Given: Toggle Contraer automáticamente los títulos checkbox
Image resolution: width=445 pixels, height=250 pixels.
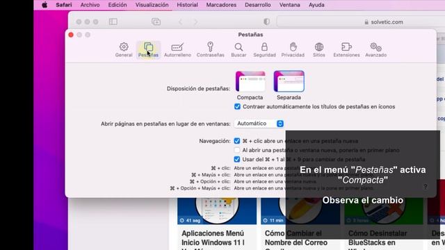Looking at the screenshot, I should point(237,106).
